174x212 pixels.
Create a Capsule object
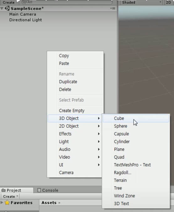[x=136, y=134]
